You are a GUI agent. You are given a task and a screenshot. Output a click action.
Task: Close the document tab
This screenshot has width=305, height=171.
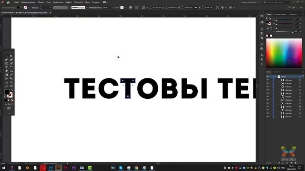(51, 13)
